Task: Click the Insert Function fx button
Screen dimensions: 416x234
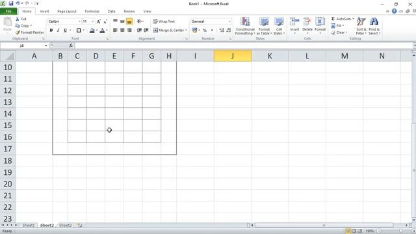Action: coord(71,45)
